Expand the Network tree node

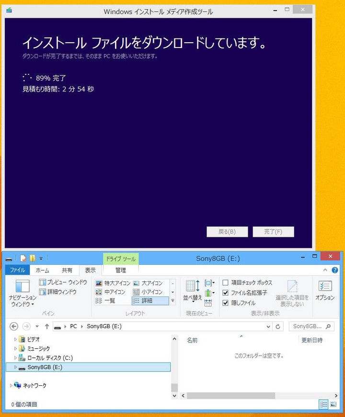point(11,385)
